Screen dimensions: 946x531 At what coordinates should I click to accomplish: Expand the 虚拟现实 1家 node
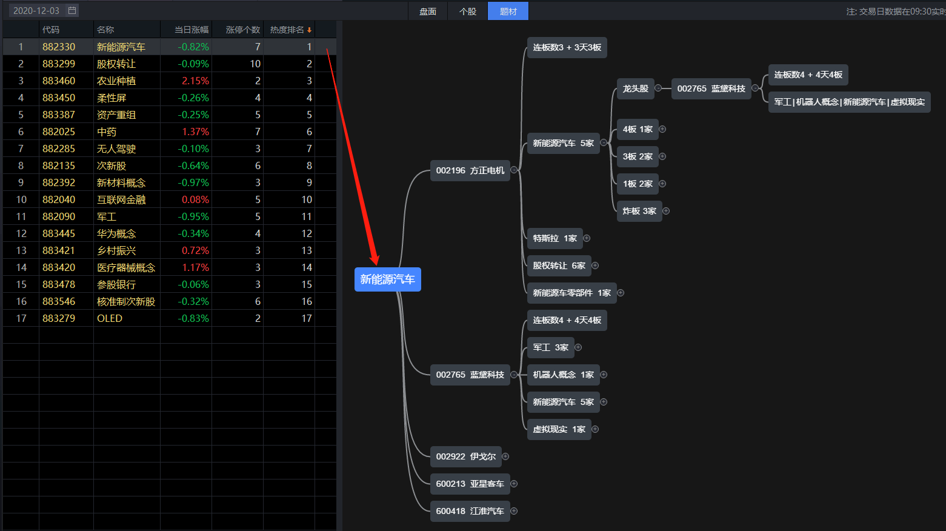(595, 429)
